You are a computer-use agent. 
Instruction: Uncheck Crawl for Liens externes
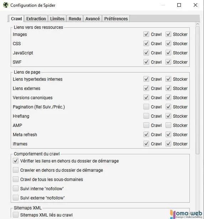coord(146,88)
